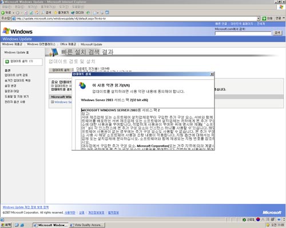Click the Edit toolbar icon
The width and height of the screenshot is (286, 228).
pyautogui.click(x=107, y=13)
